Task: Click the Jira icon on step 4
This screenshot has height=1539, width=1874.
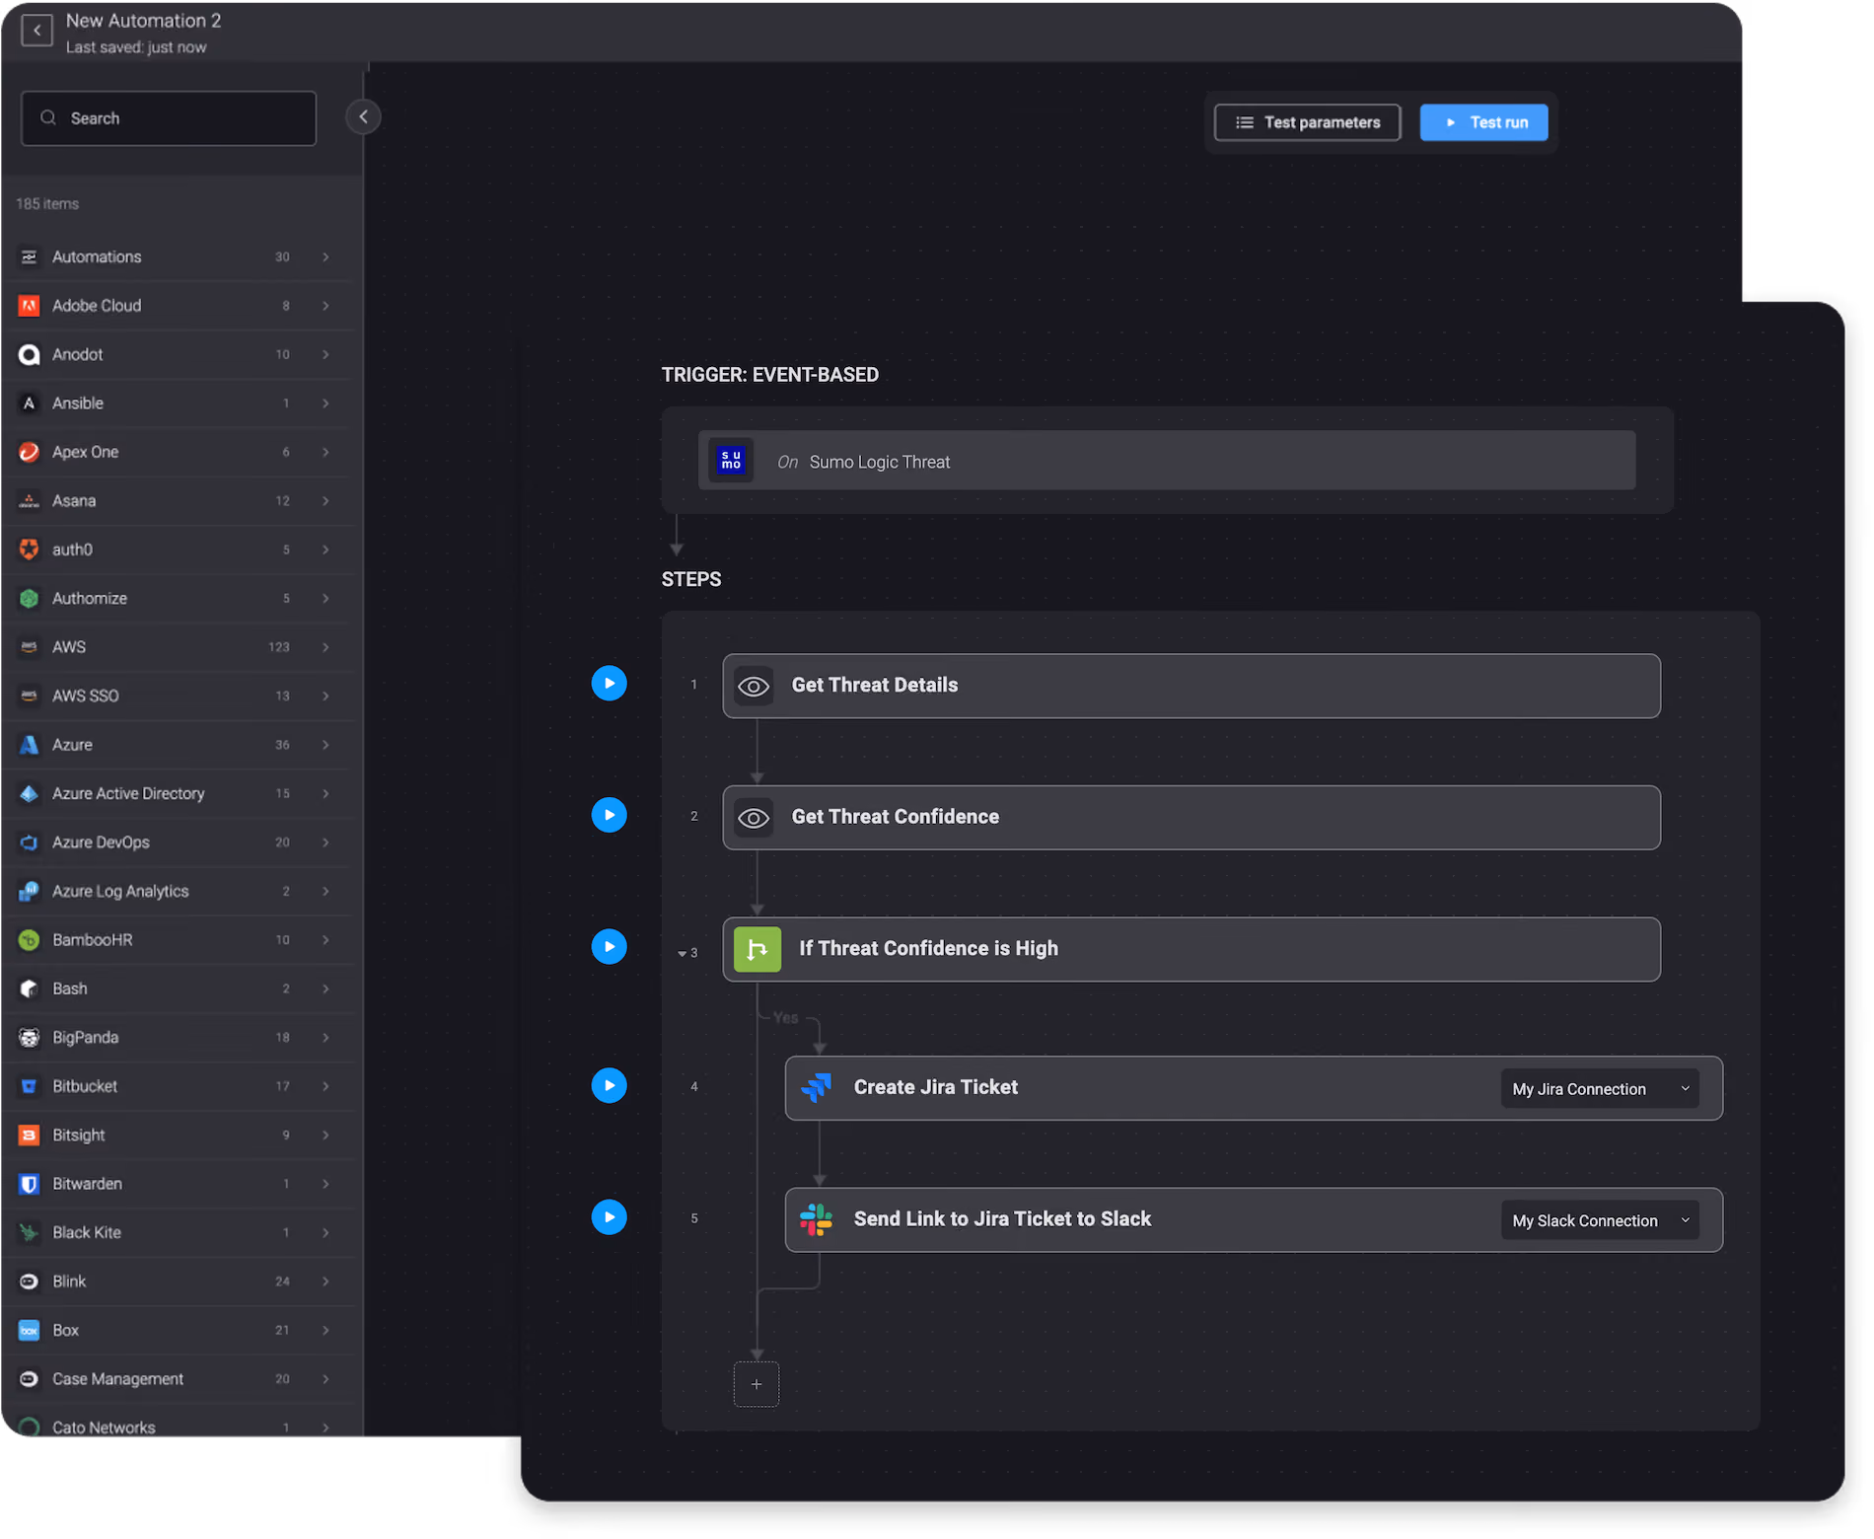Action: tap(816, 1087)
